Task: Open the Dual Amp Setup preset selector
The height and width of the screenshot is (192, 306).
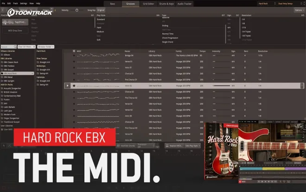Action: coord(290,4)
